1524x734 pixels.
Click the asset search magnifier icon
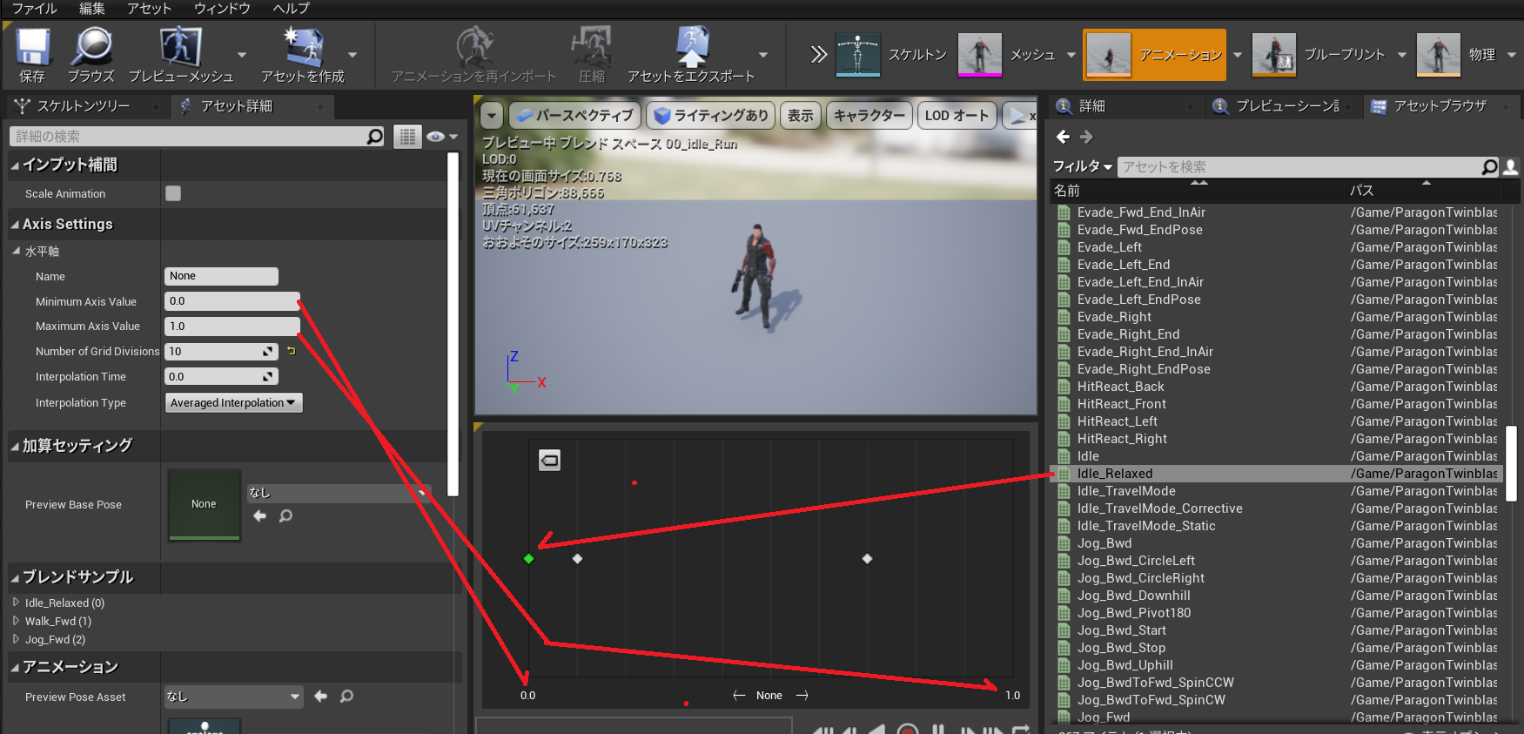(1490, 166)
